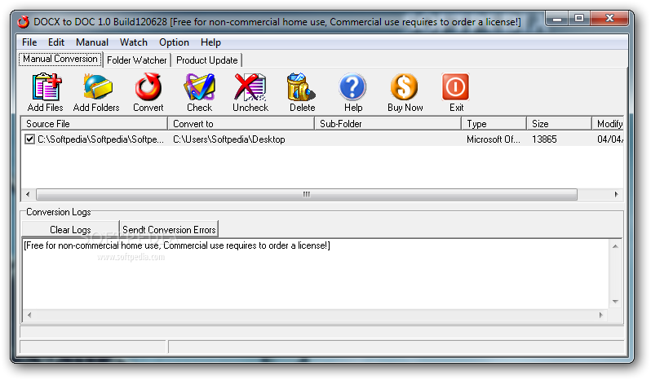Viewport: 651px width, 380px height.
Task: Click the Add Folders icon
Action: tap(97, 87)
